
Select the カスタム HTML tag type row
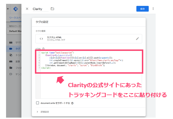[x=89, y=39]
